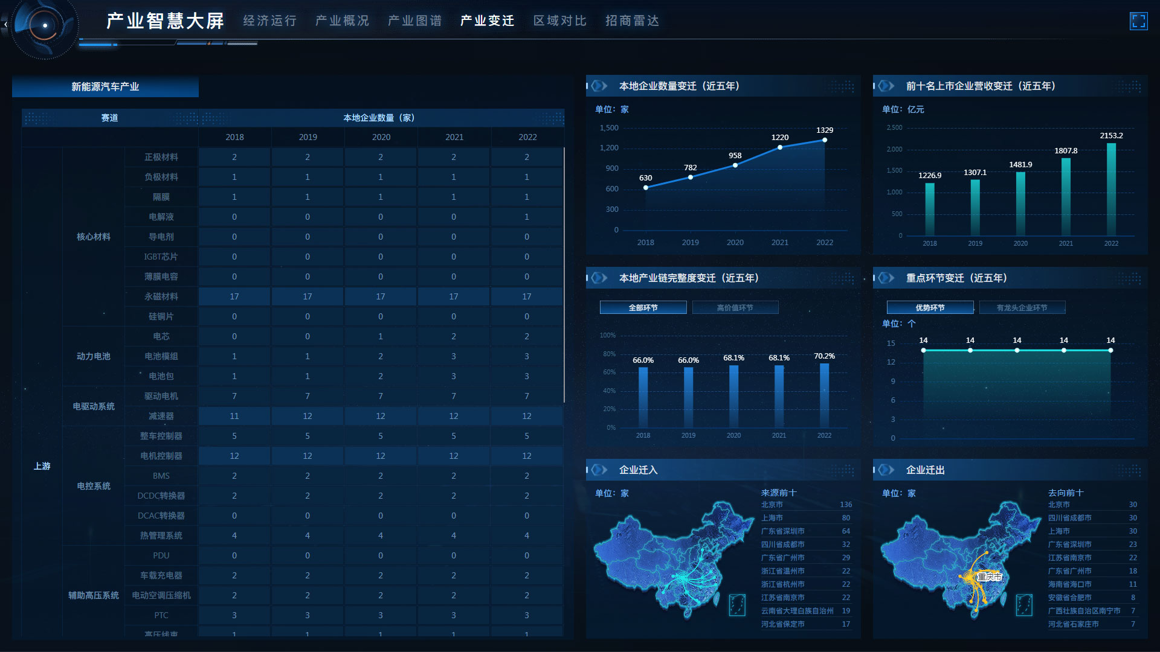The image size is (1160, 652).
Task: Click the 2022 data point labeled 1329
Action: tap(824, 140)
